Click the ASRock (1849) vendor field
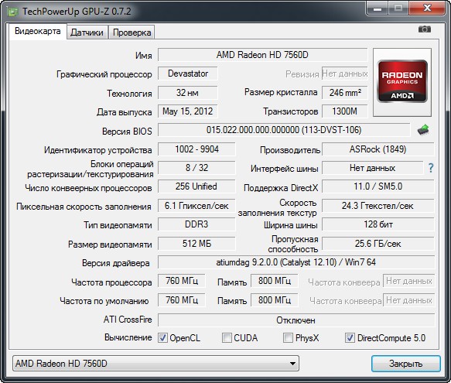This screenshot has height=383, width=451. [x=378, y=149]
